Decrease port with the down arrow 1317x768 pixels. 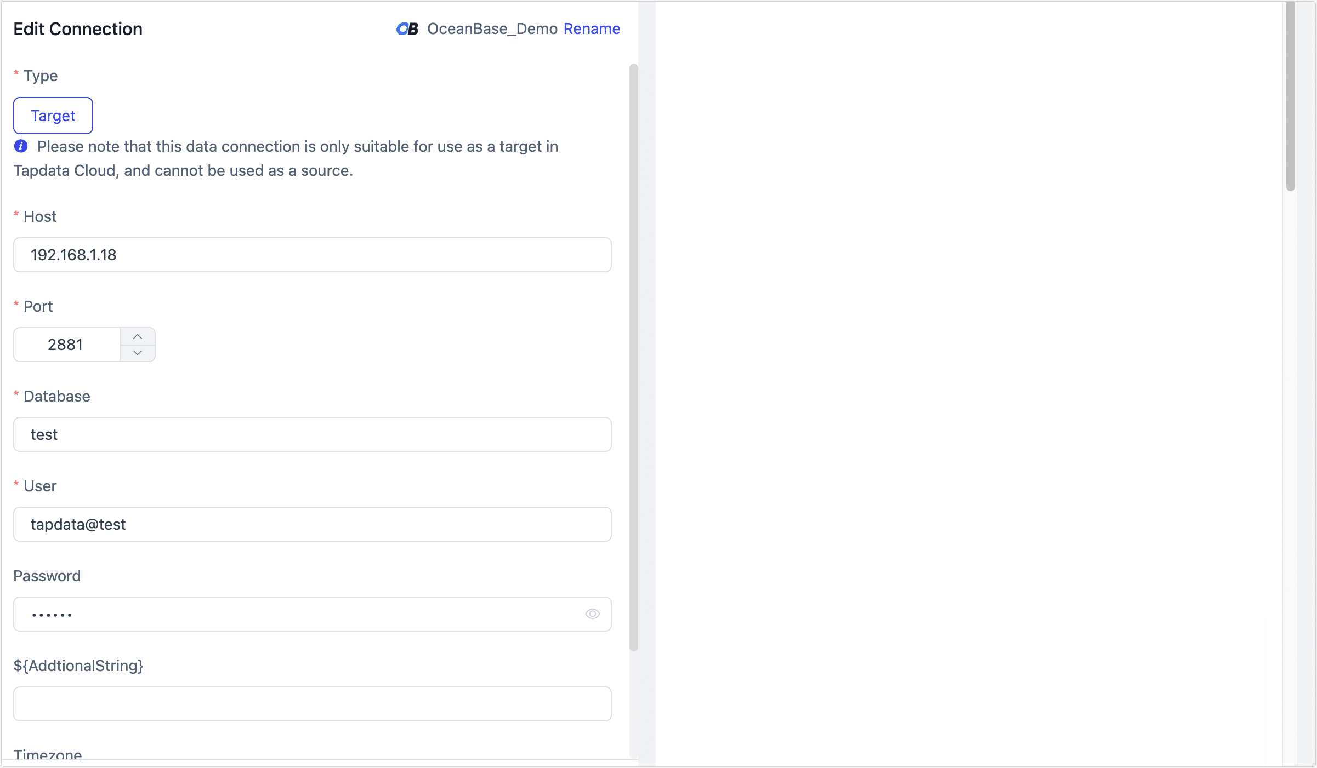click(138, 353)
